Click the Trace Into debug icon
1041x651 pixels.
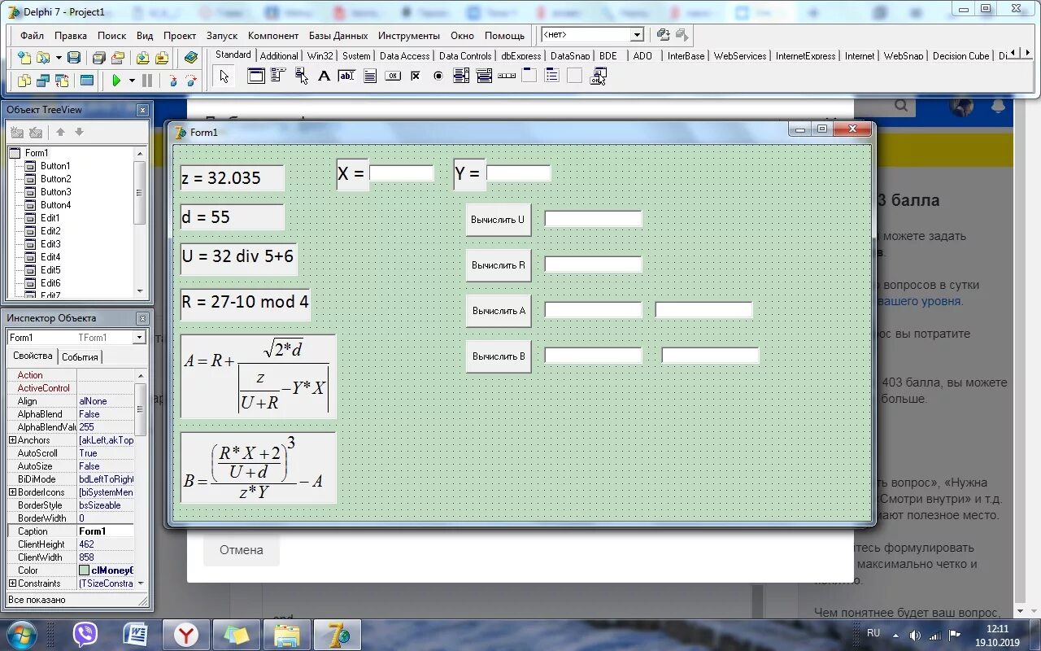pos(172,81)
